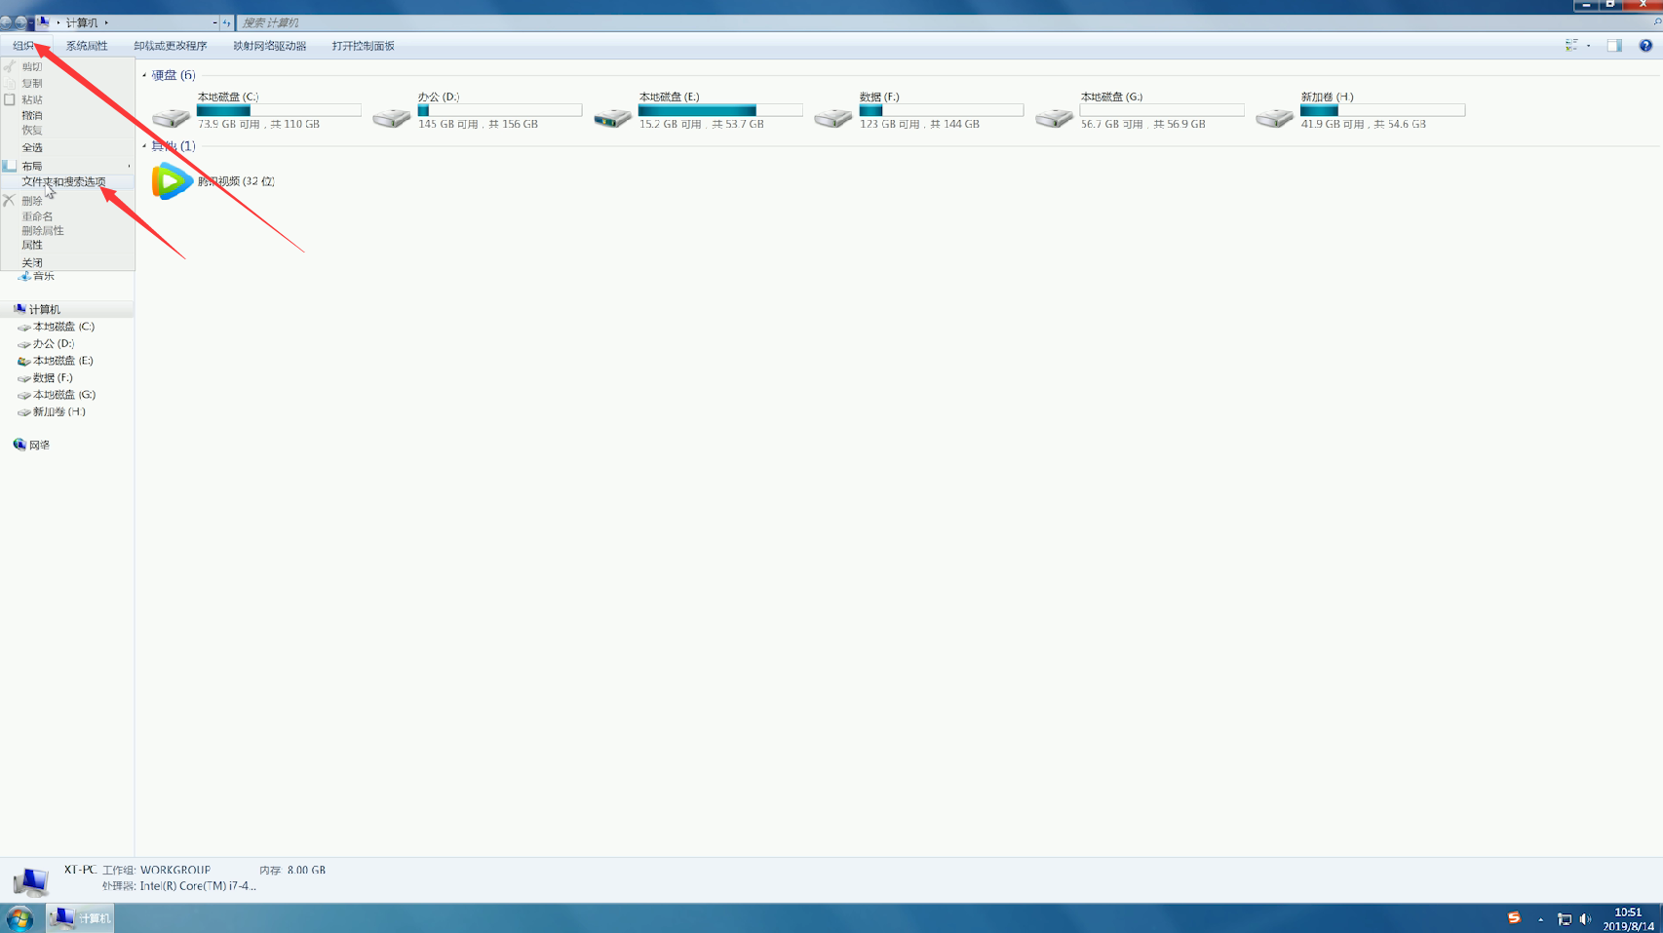The image size is (1663, 933).
Task: Click the magnifier icon in the search box
Action: (1656, 22)
